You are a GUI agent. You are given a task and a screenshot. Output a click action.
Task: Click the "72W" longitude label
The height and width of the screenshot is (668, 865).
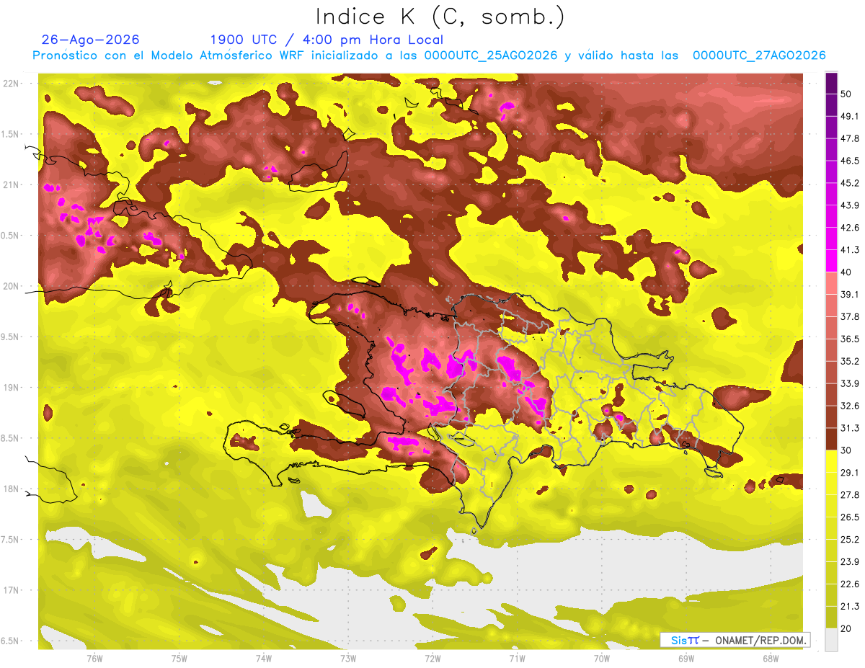pyautogui.click(x=432, y=659)
